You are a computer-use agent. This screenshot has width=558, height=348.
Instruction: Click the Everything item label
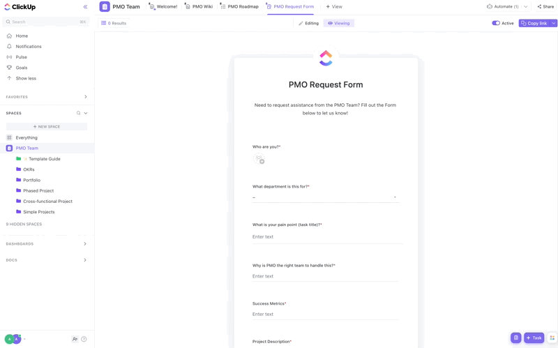coord(27,137)
